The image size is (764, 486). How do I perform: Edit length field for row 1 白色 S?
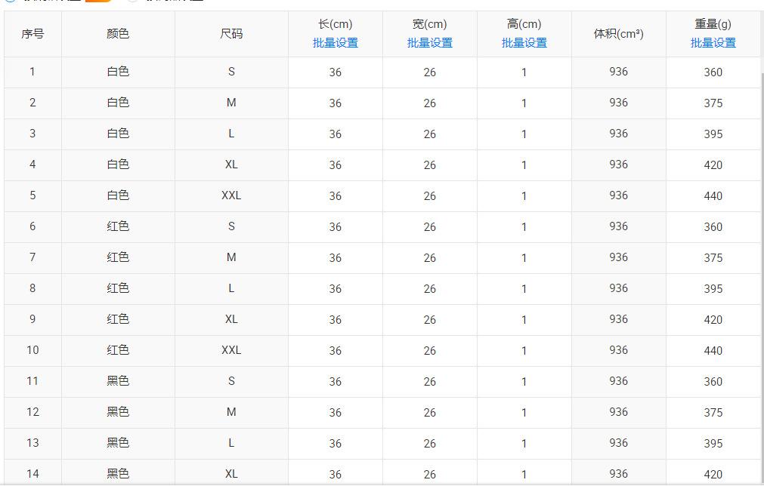tap(336, 72)
